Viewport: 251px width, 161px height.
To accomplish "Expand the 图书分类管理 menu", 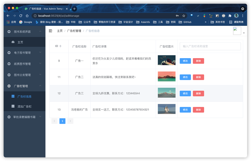I will pyautogui.click(x=24, y=75).
